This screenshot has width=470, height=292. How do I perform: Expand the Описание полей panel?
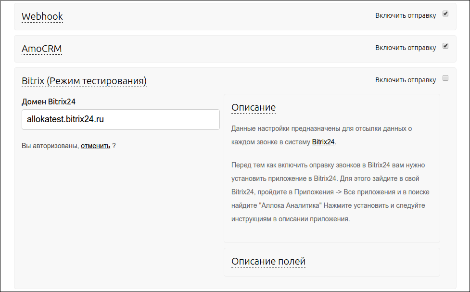tap(268, 262)
